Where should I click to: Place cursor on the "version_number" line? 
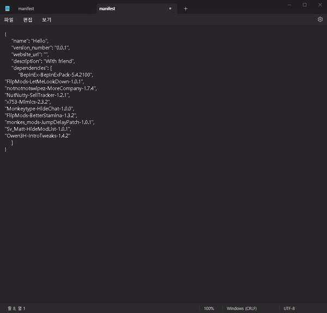coord(41,47)
